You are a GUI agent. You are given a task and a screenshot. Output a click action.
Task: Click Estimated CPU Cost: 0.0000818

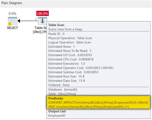click(71, 59)
